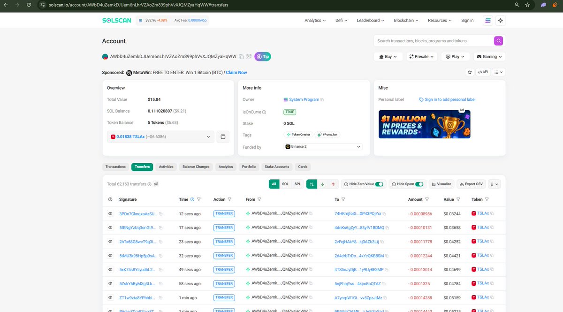The height and width of the screenshot is (312, 563).
Task: Copy the System Program owner address
Action: click(x=322, y=100)
